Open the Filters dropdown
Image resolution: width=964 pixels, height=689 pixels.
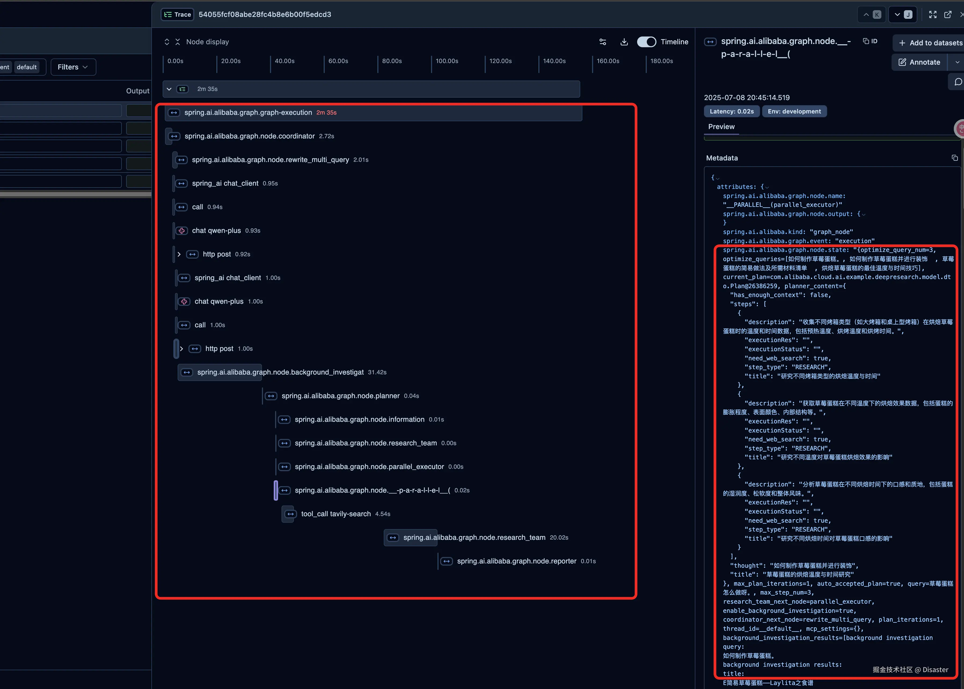pos(73,67)
